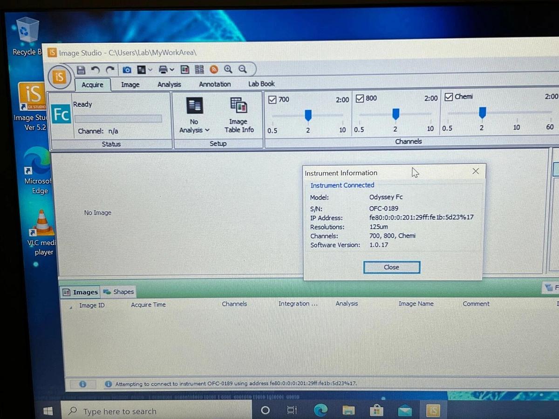Click Image Studio taskbar icon
Viewport: 559px width, 419px height.
coord(434,410)
